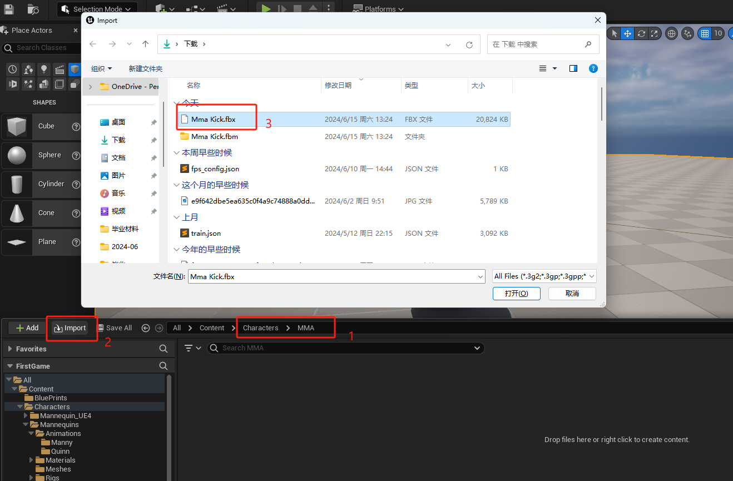Screen dimensions: 733x481
Task: Select the Cone shape actor
Action: 42,213
